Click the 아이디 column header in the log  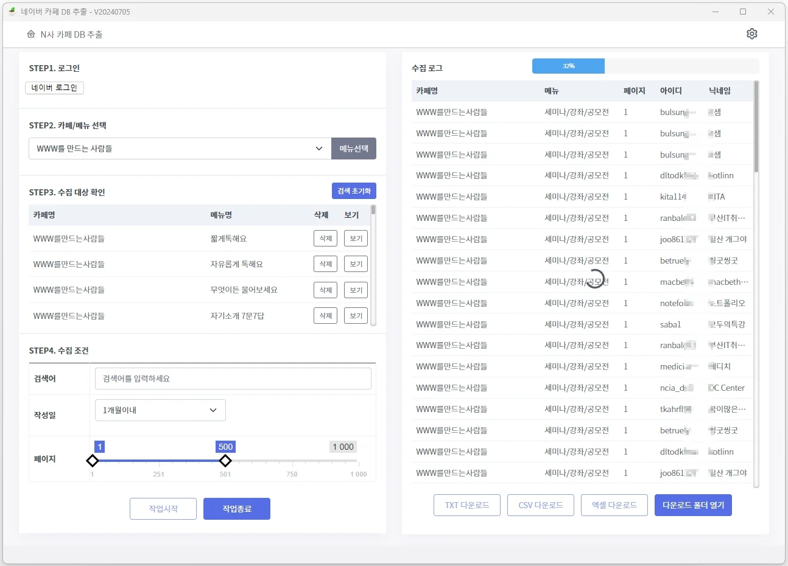point(671,91)
